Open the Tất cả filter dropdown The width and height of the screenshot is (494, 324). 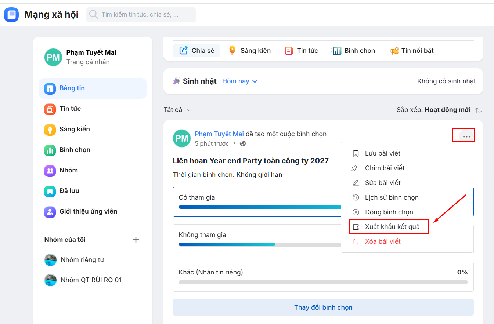pos(177,110)
